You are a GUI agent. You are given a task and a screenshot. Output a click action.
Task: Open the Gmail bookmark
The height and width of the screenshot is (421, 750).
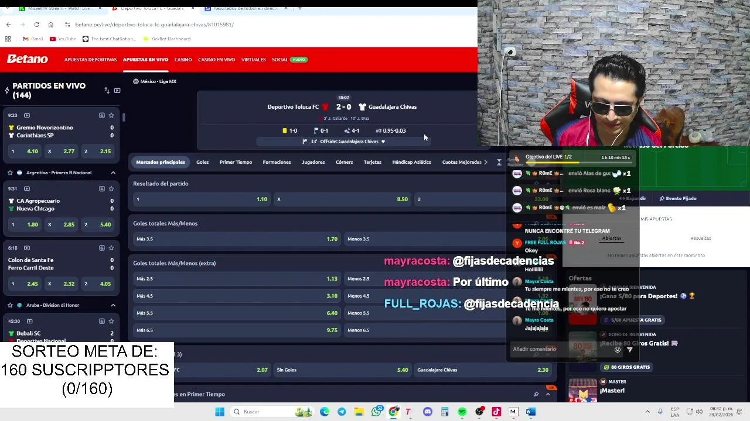point(33,39)
